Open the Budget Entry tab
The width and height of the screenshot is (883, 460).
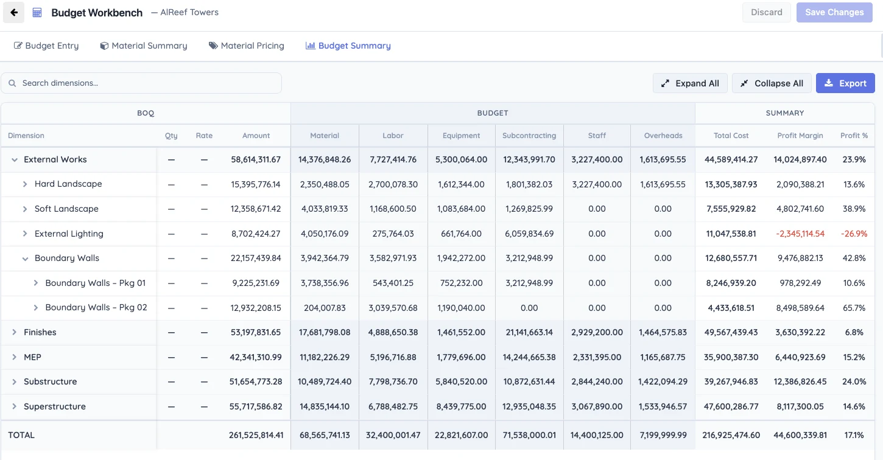click(x=46, y=46)
